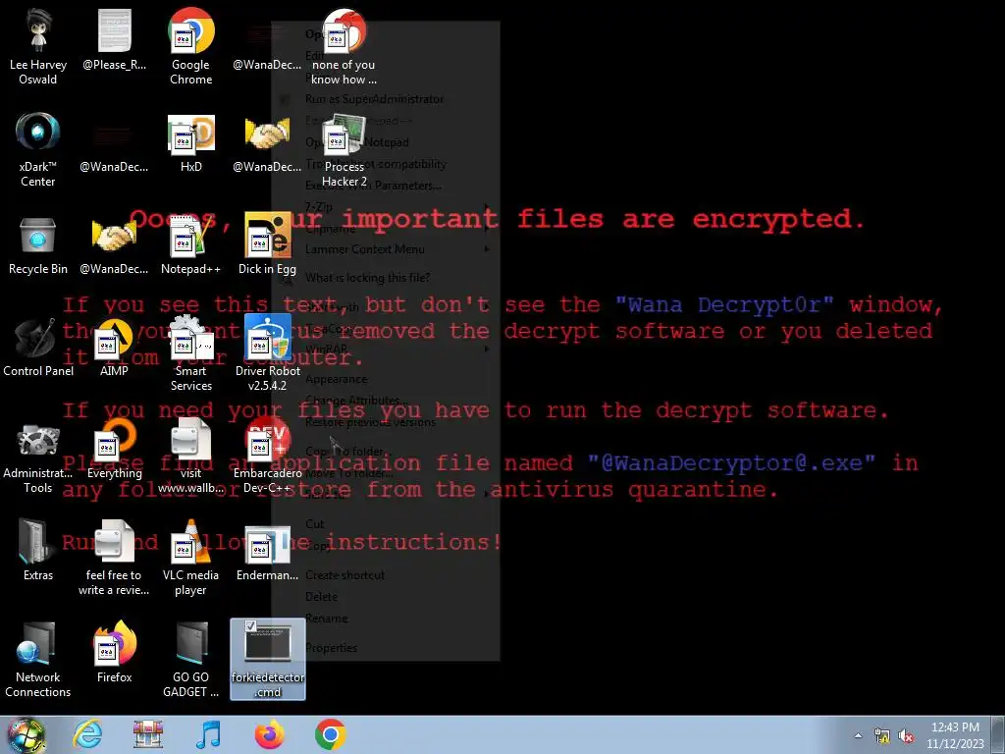
Task: Select the AIMP player shortcut
Action: tap(114, 348)
